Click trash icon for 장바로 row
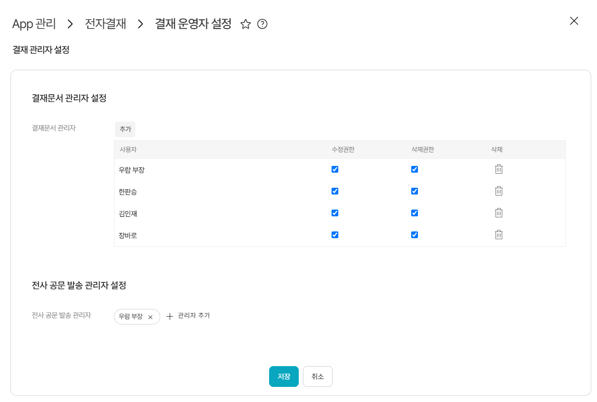The image size is (597, 402). pos(499,235)
